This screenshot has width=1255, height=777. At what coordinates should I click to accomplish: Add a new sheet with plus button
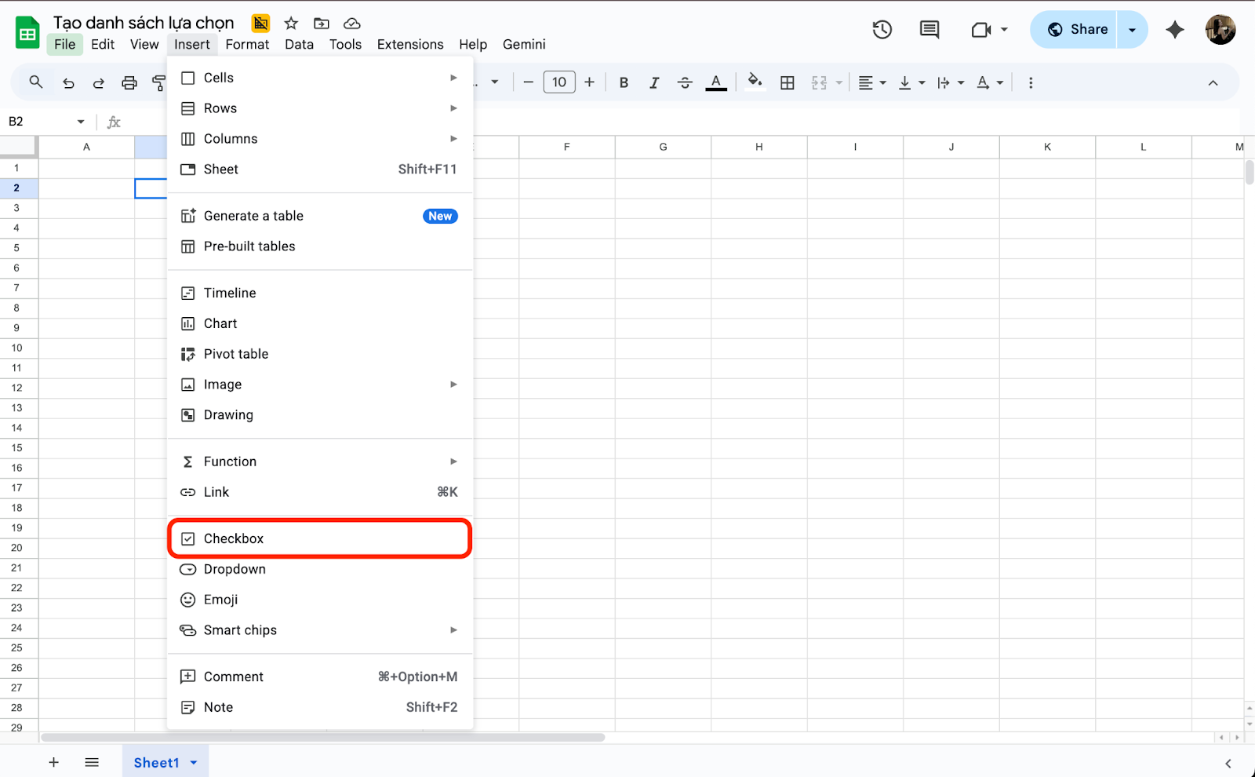click(53, 762)
